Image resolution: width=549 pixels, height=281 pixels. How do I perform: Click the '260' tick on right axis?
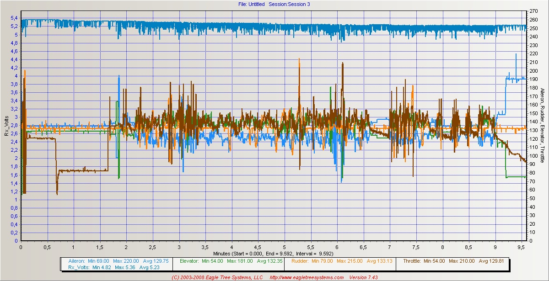click(x=533, y=20)
